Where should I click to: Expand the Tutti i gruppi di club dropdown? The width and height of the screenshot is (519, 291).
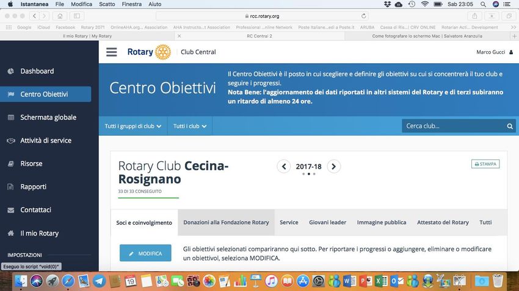click(x=132, y=127)
